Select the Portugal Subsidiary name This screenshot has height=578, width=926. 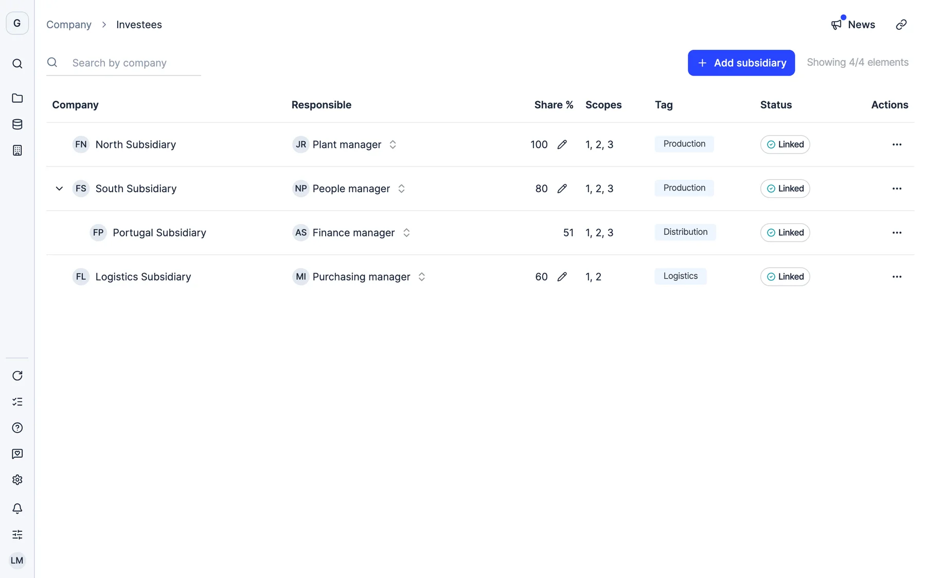(159, 233)
